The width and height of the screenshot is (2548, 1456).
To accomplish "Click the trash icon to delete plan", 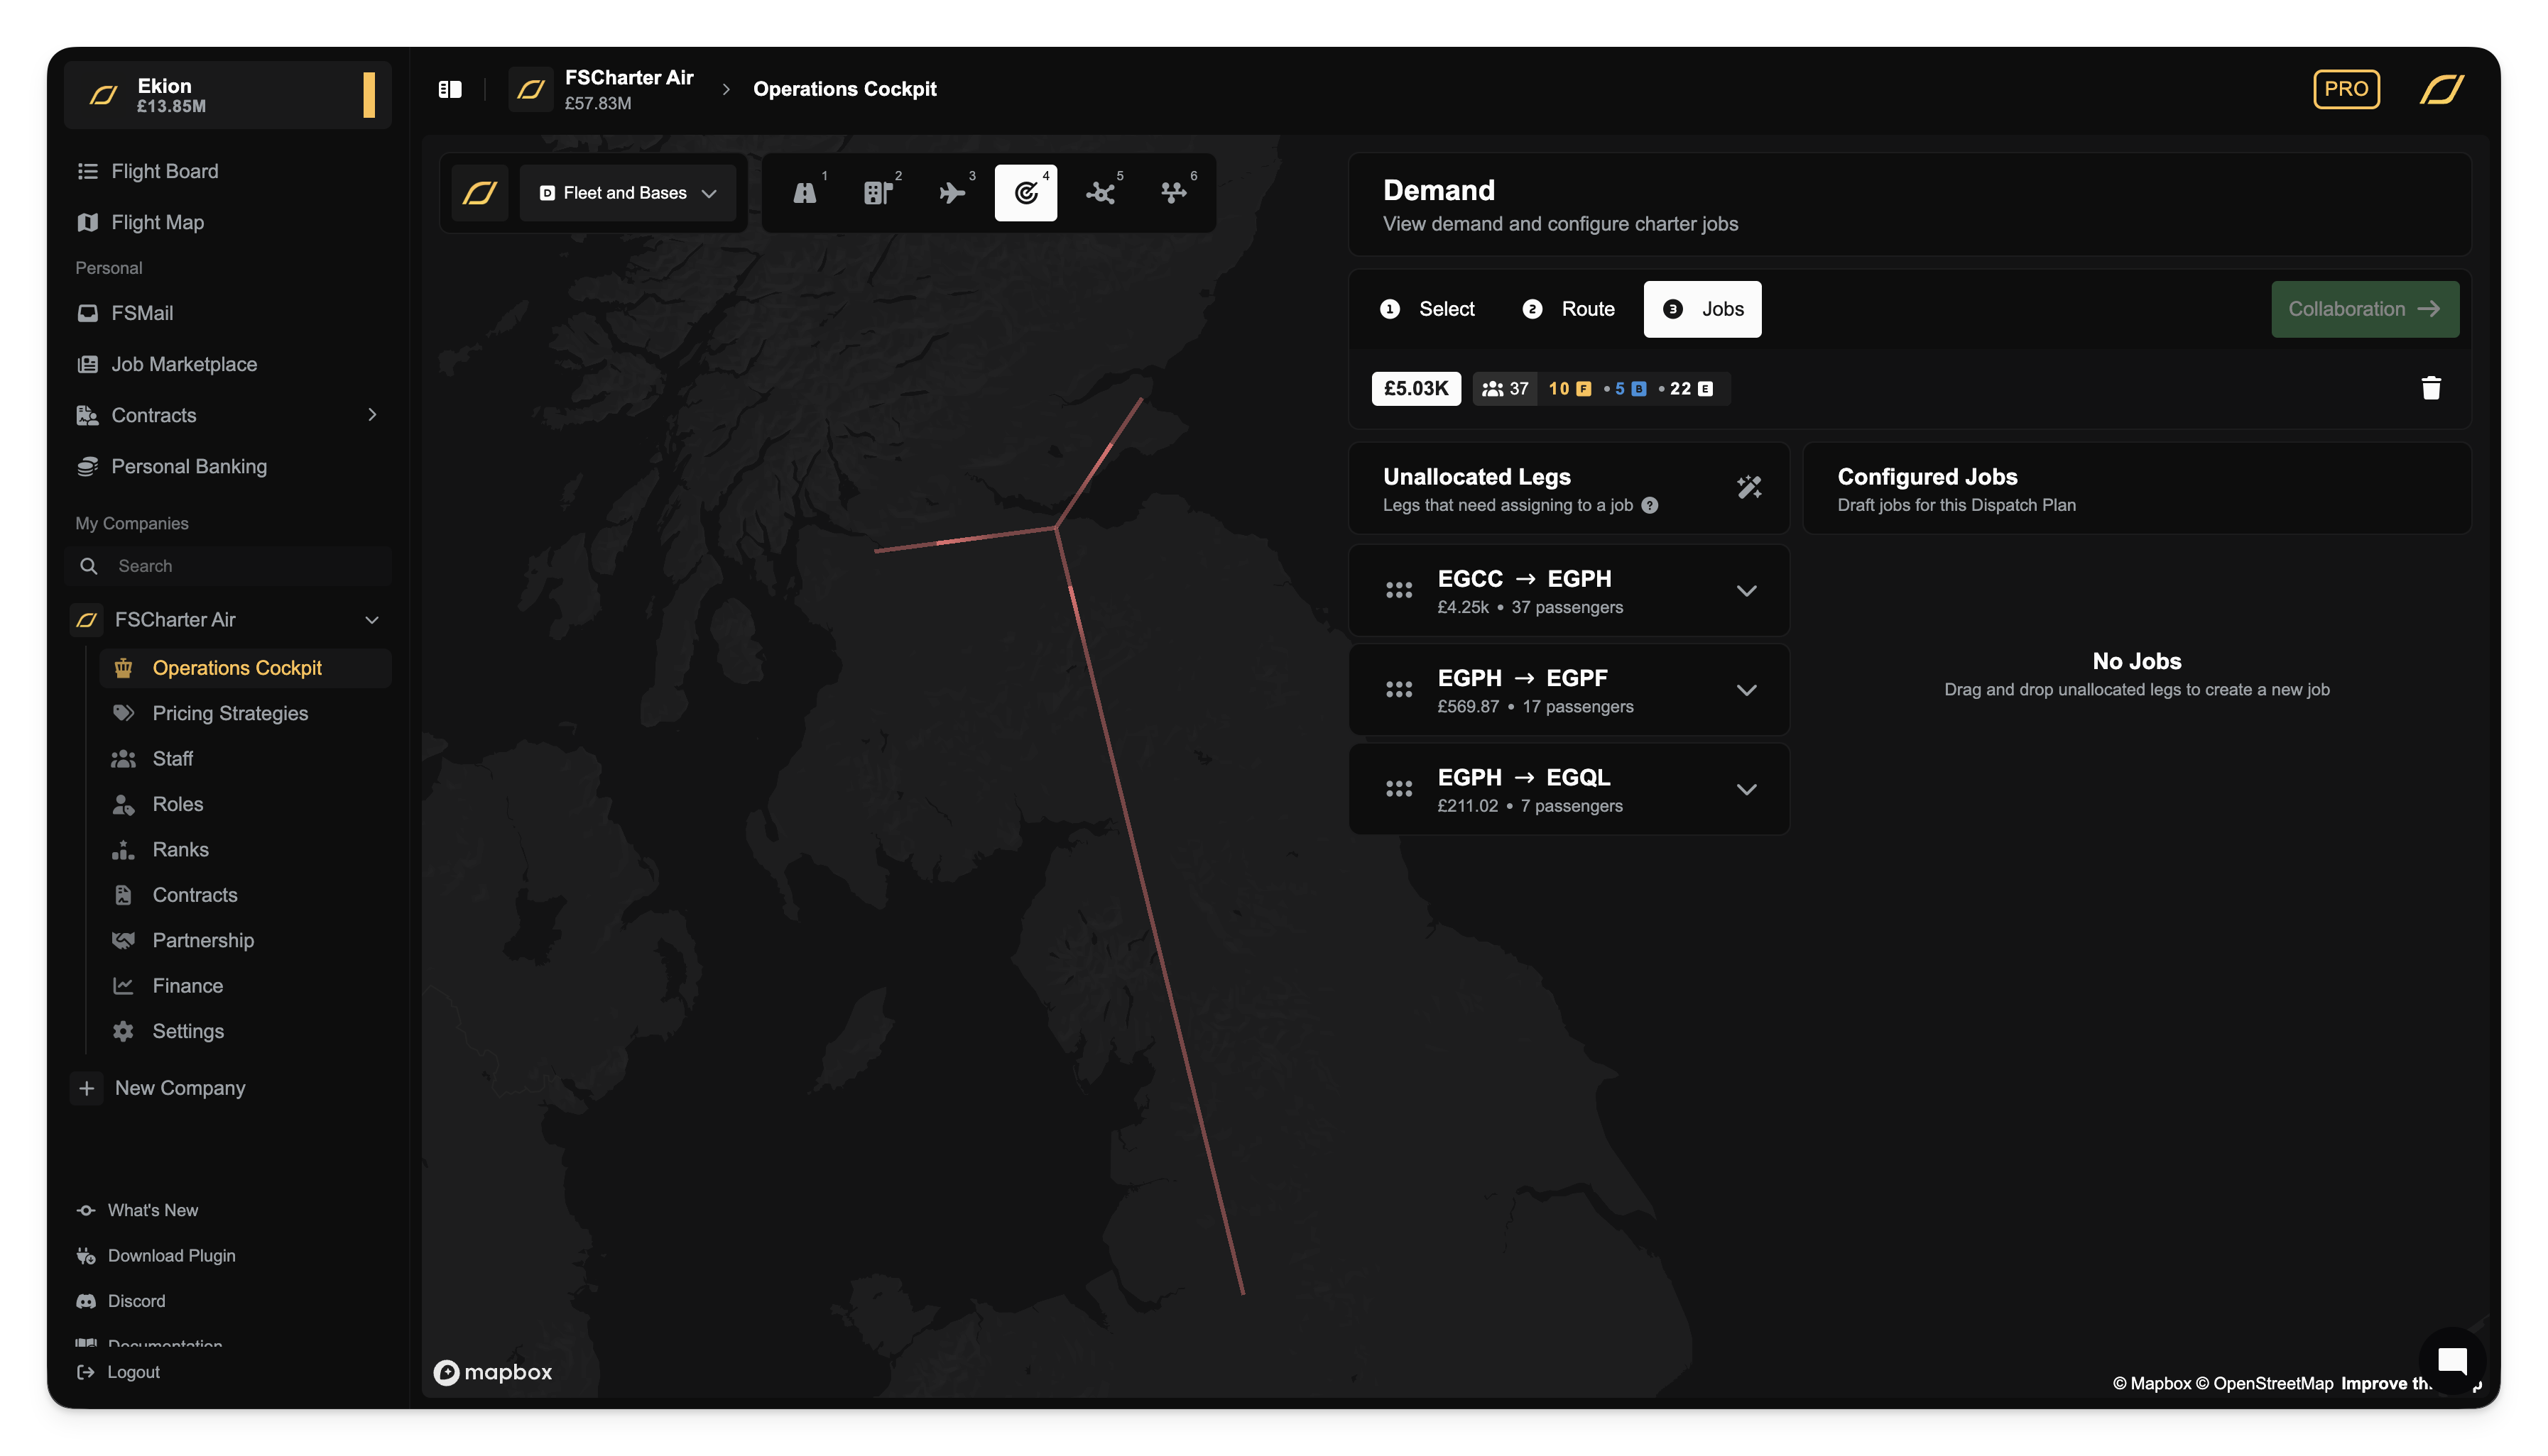I will 2431,388.
